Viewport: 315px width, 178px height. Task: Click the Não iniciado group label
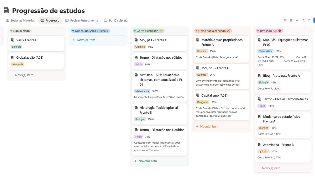tap(20, 31)
